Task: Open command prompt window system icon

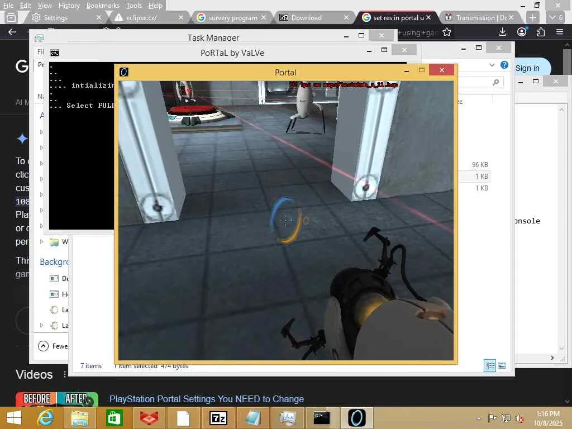Action: [55, 53]
